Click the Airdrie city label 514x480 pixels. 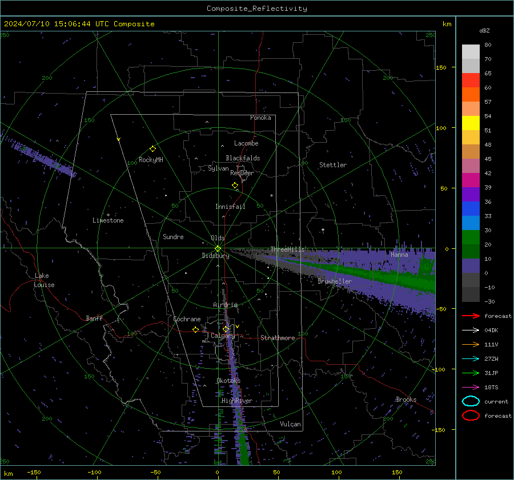[225, 305]
